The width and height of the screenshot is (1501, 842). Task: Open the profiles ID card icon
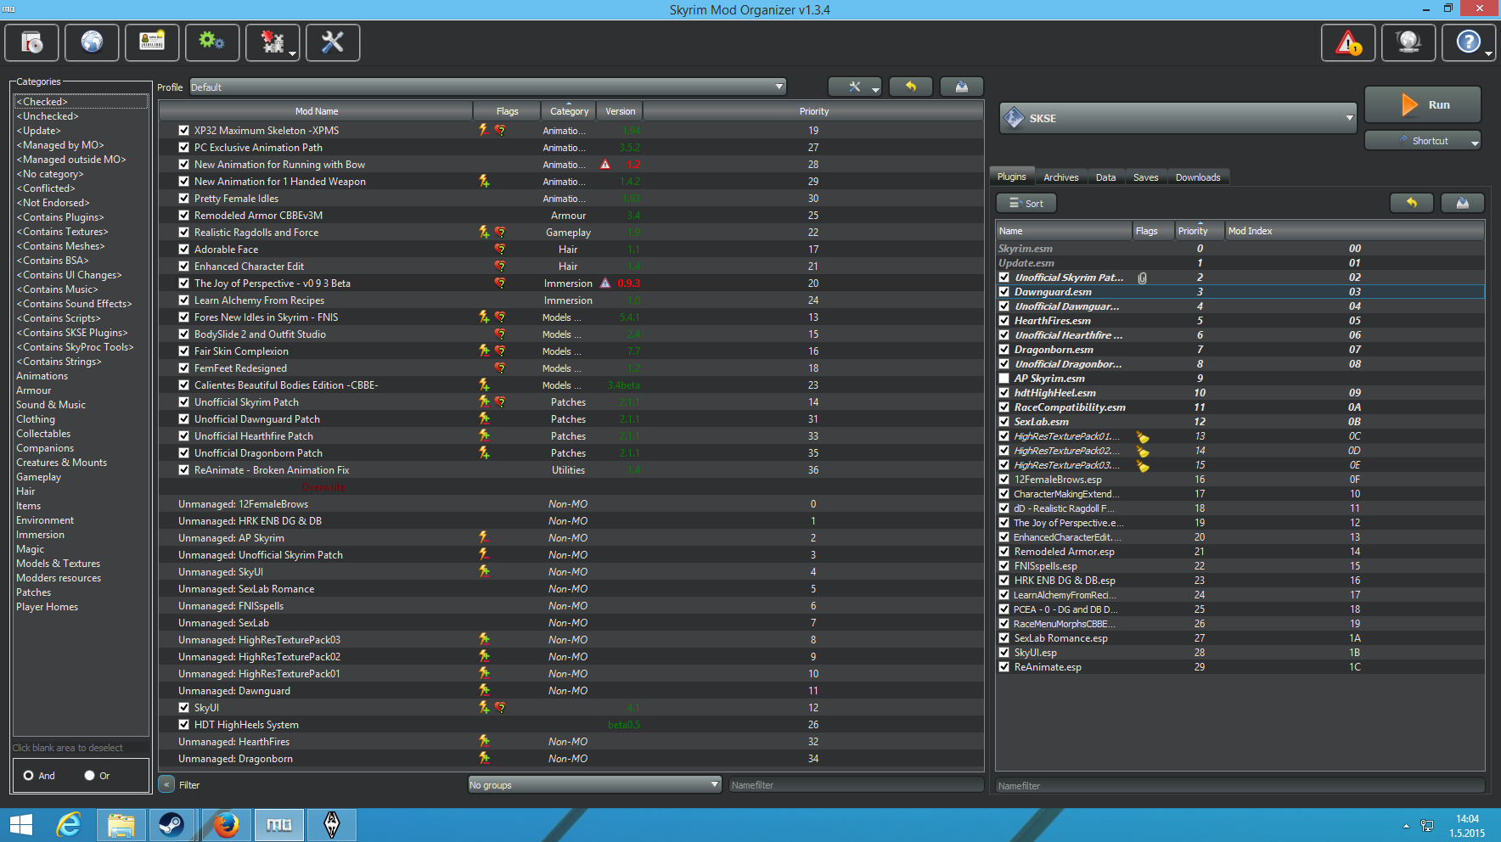pyautogui.click(x=152, y=42)
